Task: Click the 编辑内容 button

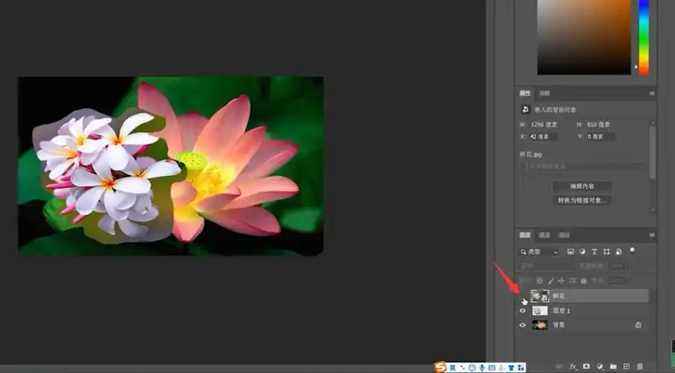Action: tap(582, 186)
